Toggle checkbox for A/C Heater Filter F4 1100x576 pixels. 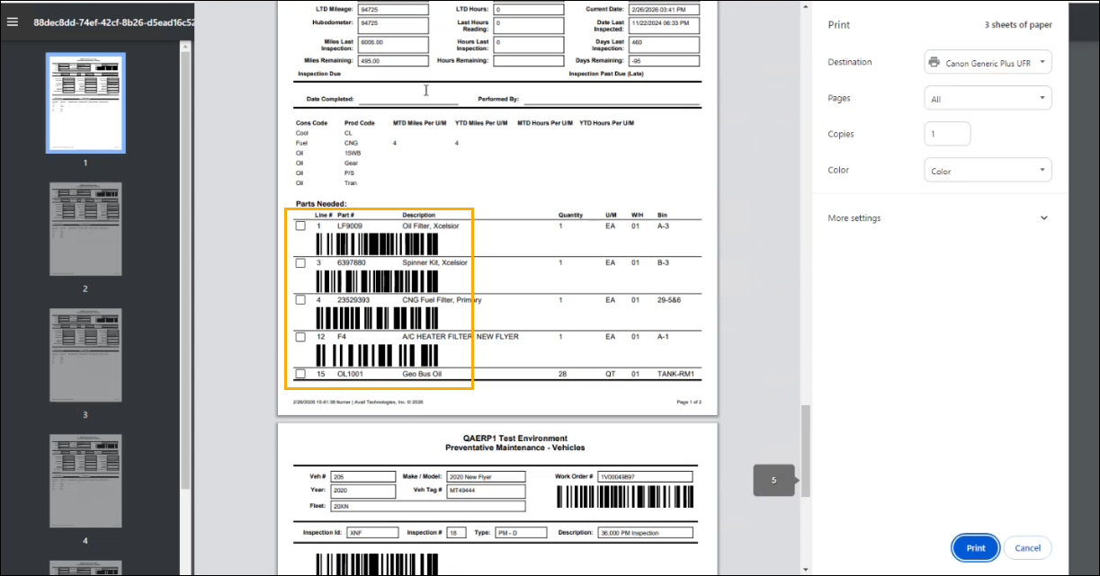300,337
